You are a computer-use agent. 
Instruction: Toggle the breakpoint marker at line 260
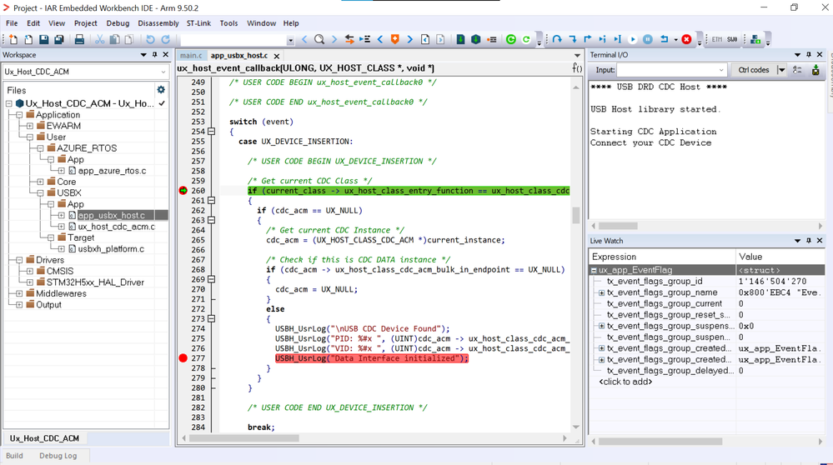(183, 191)
